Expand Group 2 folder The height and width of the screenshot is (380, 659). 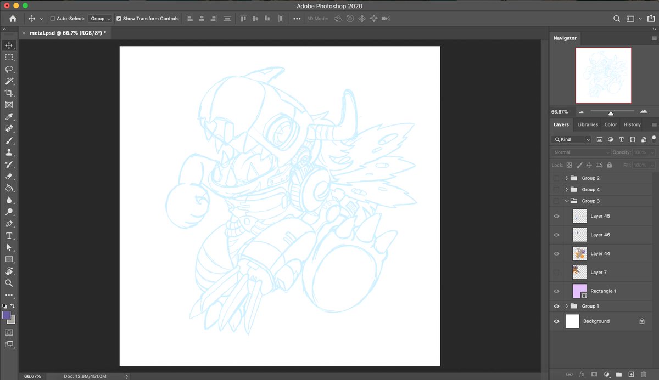click(567, 178)
